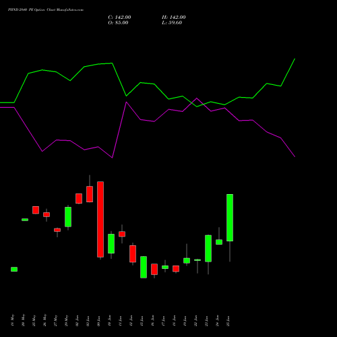Click the close value C: 142.00
Screen dimensions: 337x337
119,18
